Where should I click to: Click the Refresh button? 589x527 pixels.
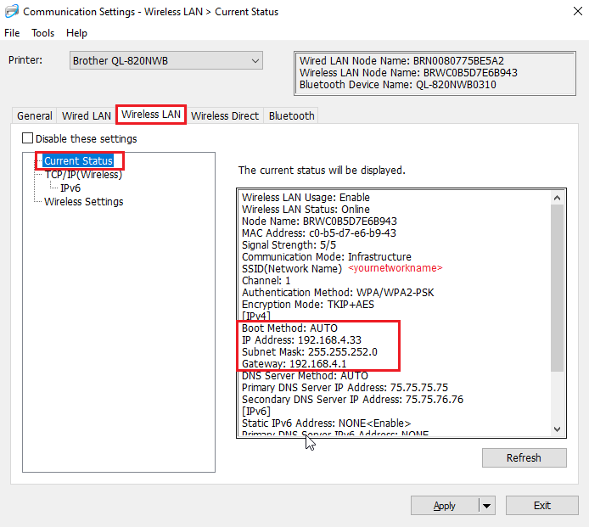click(524, 458)
